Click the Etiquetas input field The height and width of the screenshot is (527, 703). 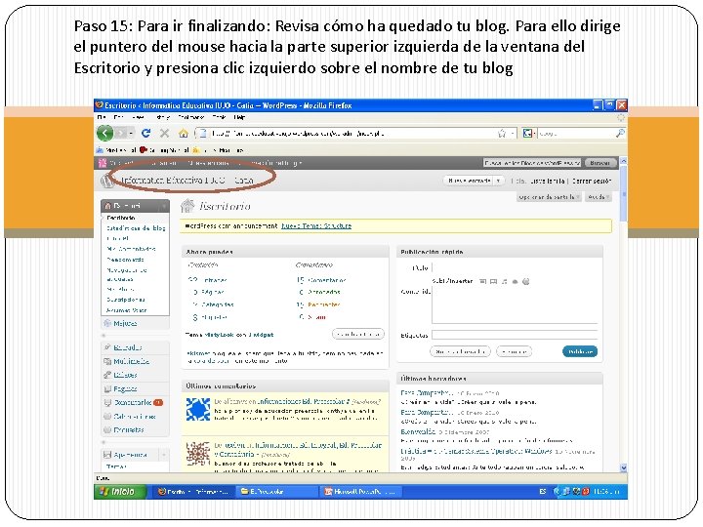[515, 335]
